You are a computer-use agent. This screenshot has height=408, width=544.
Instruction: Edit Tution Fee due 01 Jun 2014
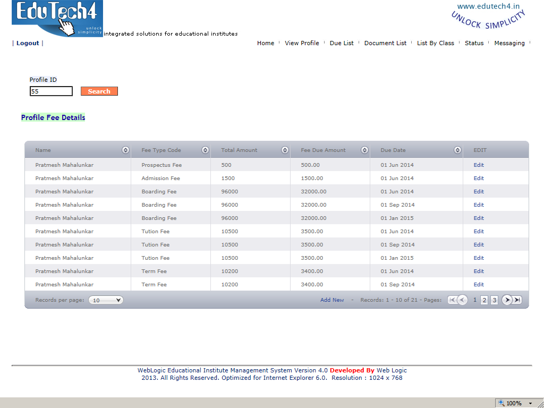[x=479, y=231]
